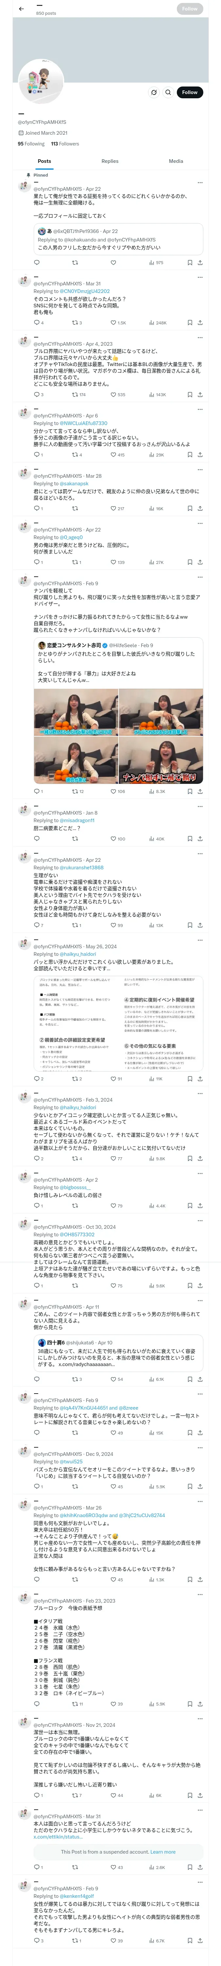Viewport: 221px width, 1966px height.
Task: Go back using the top-left arrow
Action: (21, 9)
